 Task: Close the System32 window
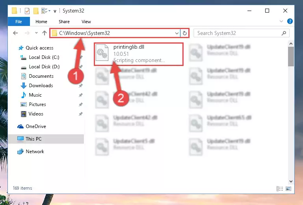point(285,11)
